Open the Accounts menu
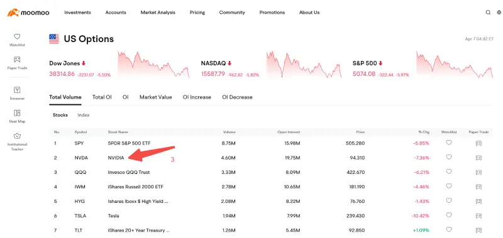 coord(116,13)
